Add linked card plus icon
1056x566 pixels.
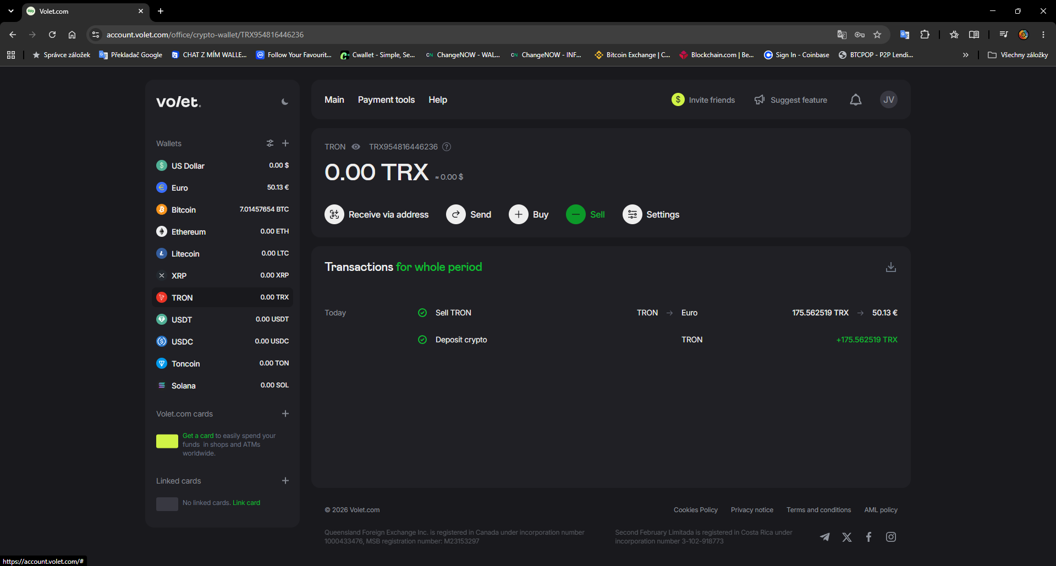[x=285, y=481]
